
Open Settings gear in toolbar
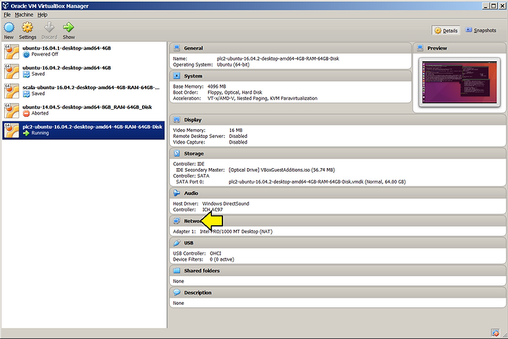click(x=27, y=28)
